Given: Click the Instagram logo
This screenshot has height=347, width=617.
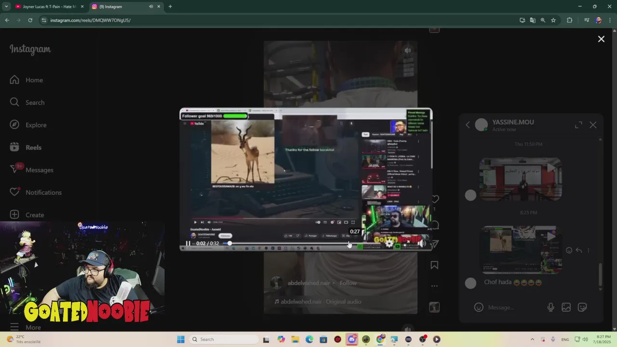Looking at the screenshot, I should [x=30, y=49].
